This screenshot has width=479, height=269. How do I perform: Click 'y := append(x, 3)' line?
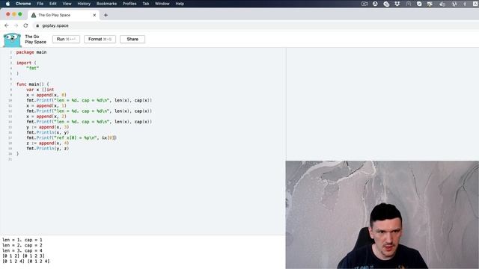[x=48, y=127]
